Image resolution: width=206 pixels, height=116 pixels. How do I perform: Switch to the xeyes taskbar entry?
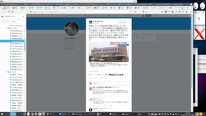[x=125, y=114]
